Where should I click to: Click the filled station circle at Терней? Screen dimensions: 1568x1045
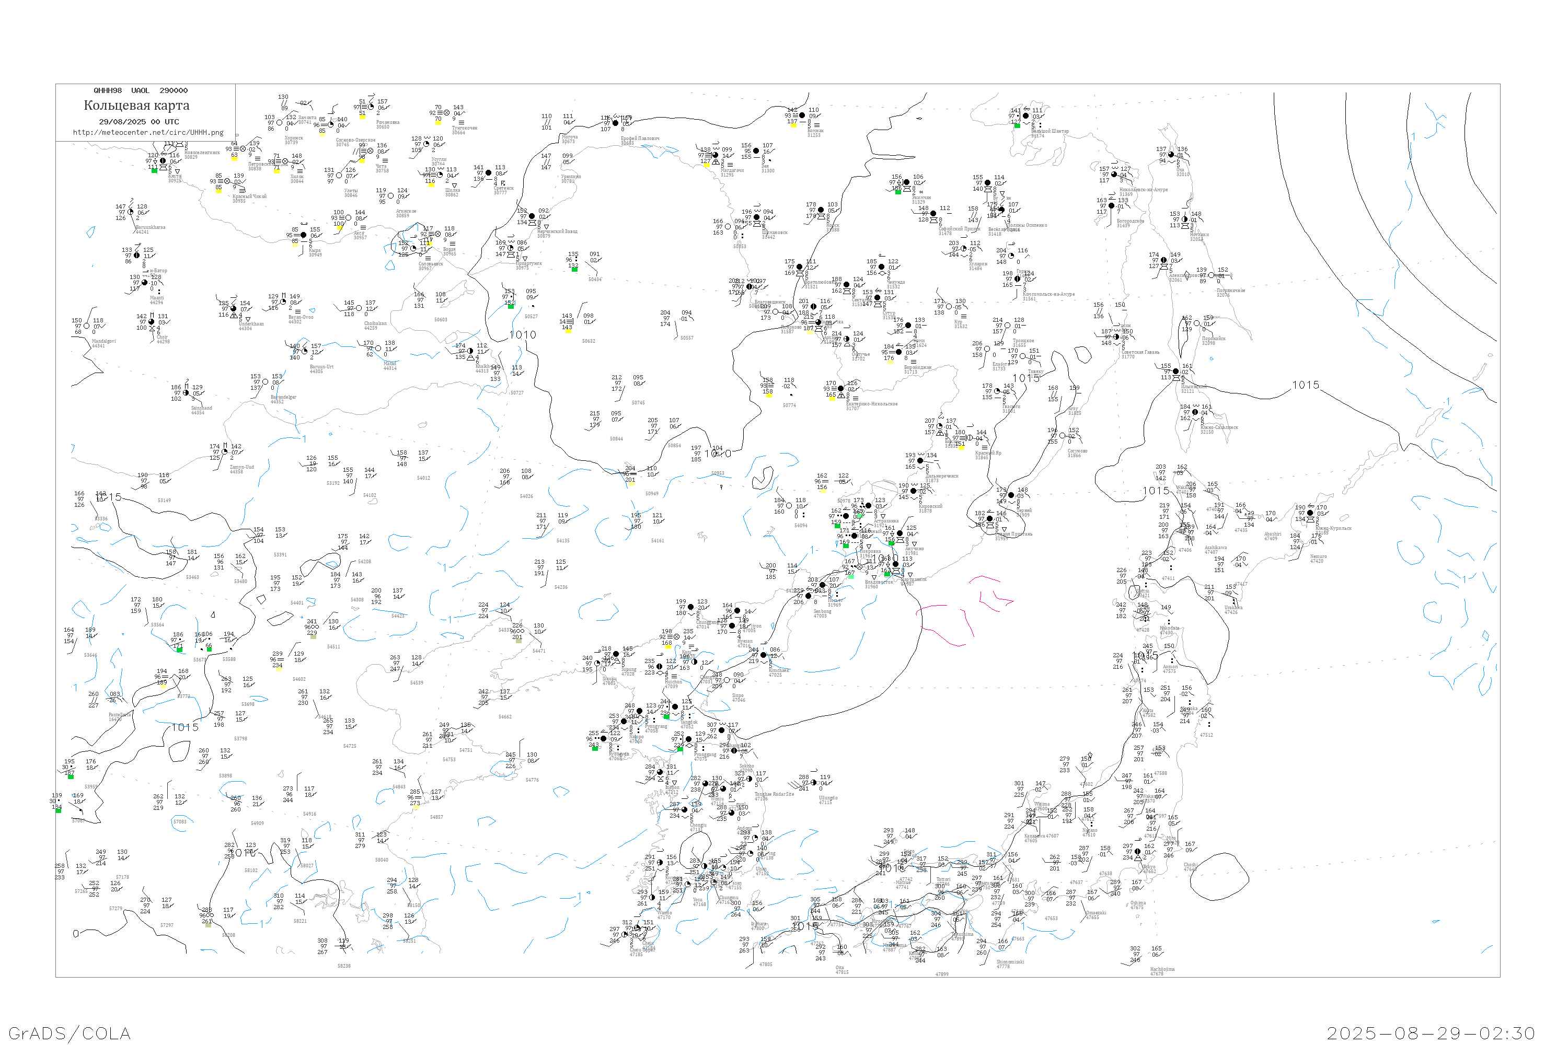point(1011,495)
